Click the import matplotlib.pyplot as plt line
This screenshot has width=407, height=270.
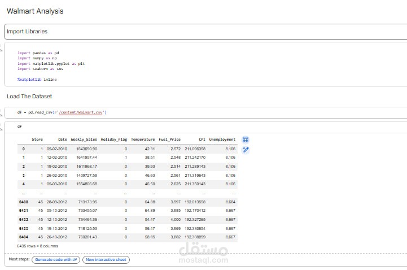pyautogui.click(x=51, y=64)
